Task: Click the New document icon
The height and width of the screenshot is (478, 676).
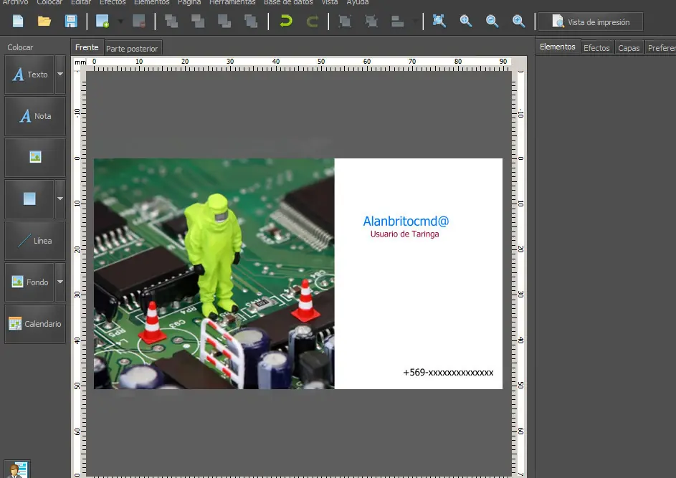Action: point(18,21)
